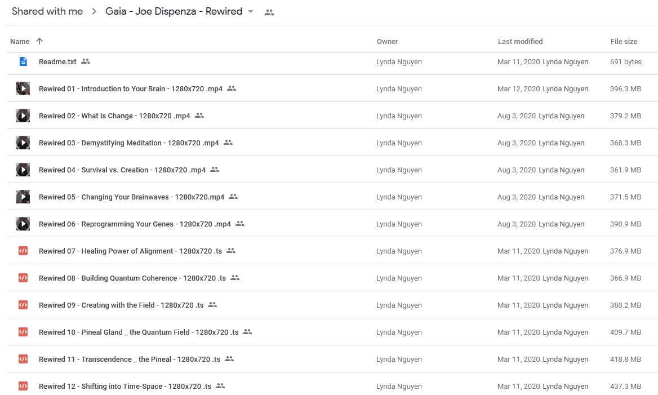This screenshot has height=395, width=658.
Task: Click shared icon next to Rewired 10
Action: click(247, 332)
